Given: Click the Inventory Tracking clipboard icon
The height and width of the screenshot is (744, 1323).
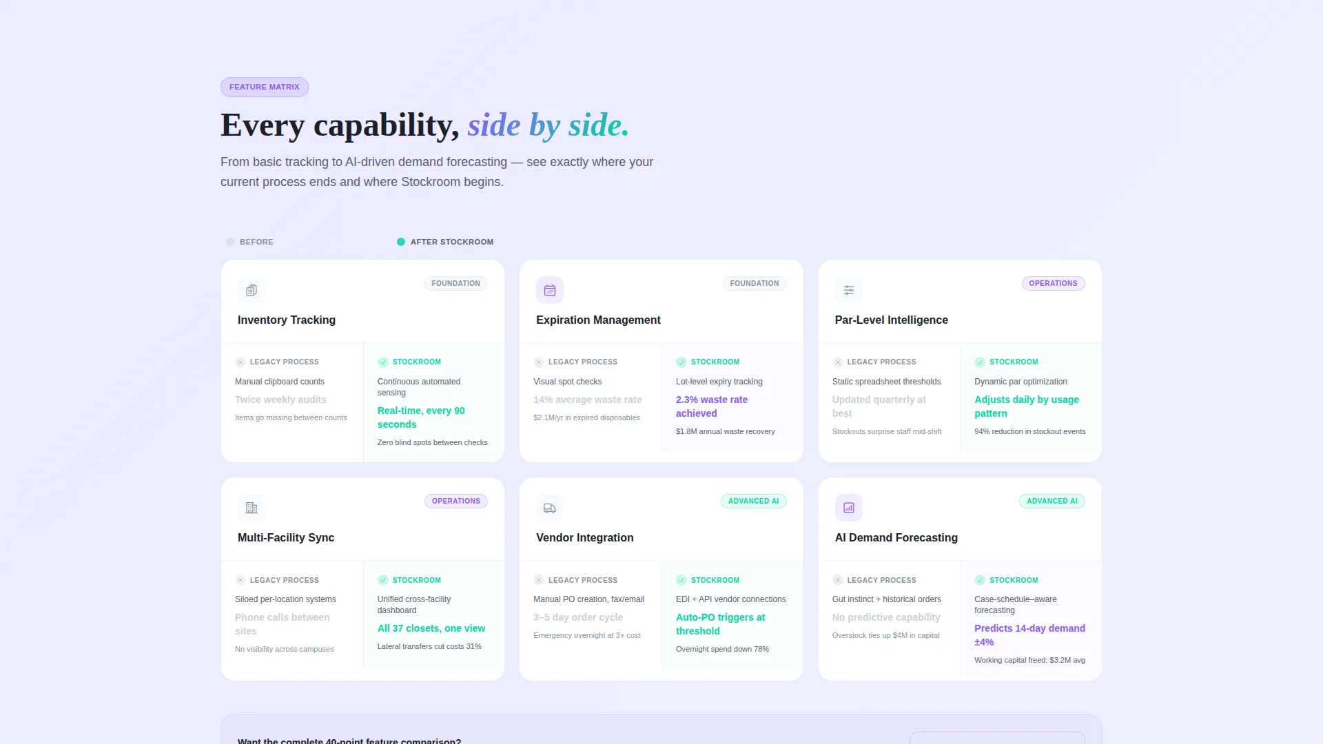Looking at the screenshot, I should click(x=252, y=290).
